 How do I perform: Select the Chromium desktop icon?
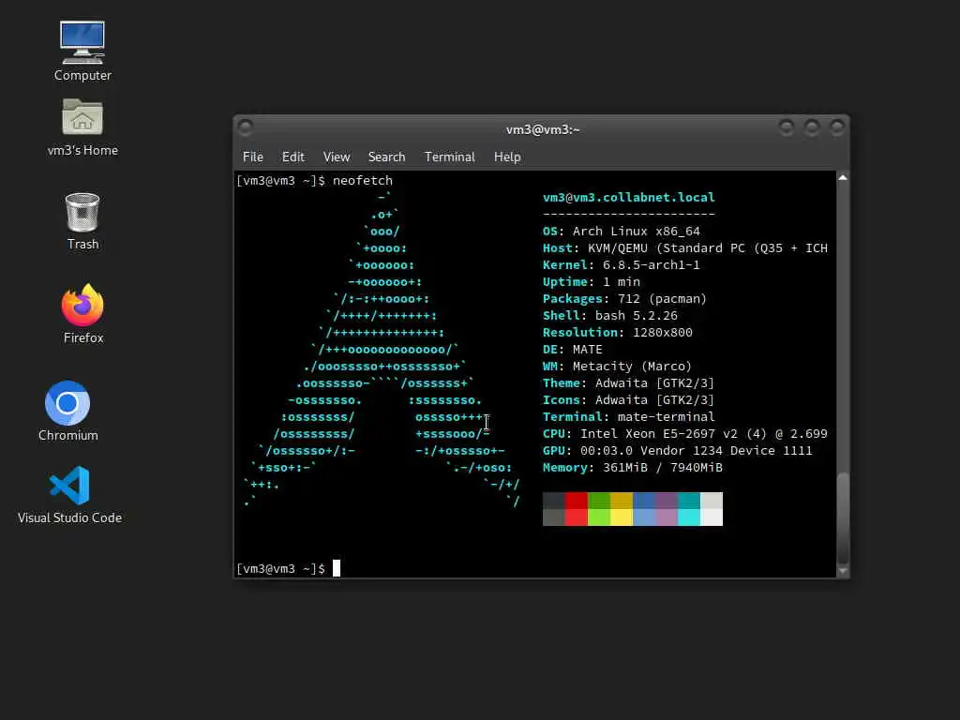coord(67,411)
